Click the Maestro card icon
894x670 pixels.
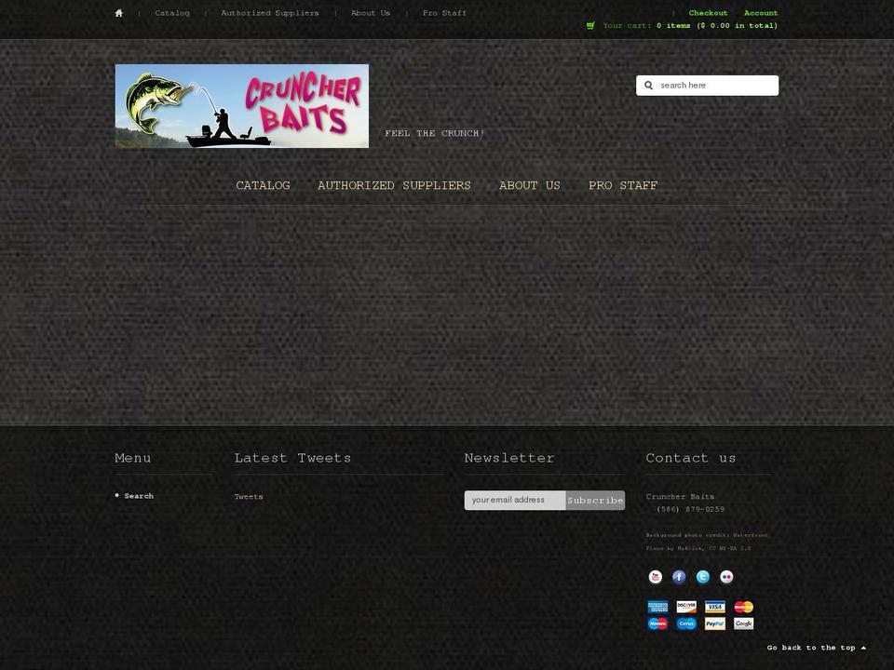(658, 623)
